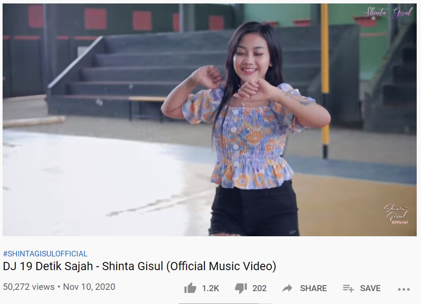Click the save-to-playlist icon
This screenshot has width=421, height=304.
(348, 289)
